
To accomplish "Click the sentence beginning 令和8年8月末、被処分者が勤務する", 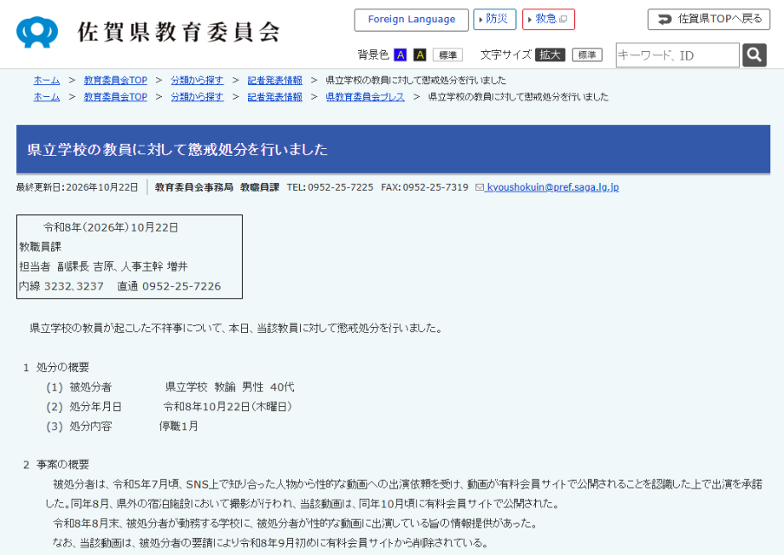I will click(x=296, y=524).
